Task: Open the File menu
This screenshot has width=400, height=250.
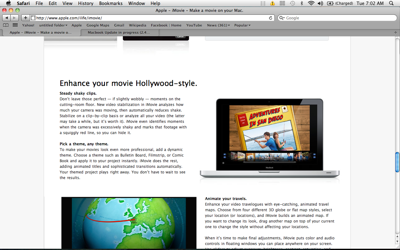Action: click(x=39, y=3)
